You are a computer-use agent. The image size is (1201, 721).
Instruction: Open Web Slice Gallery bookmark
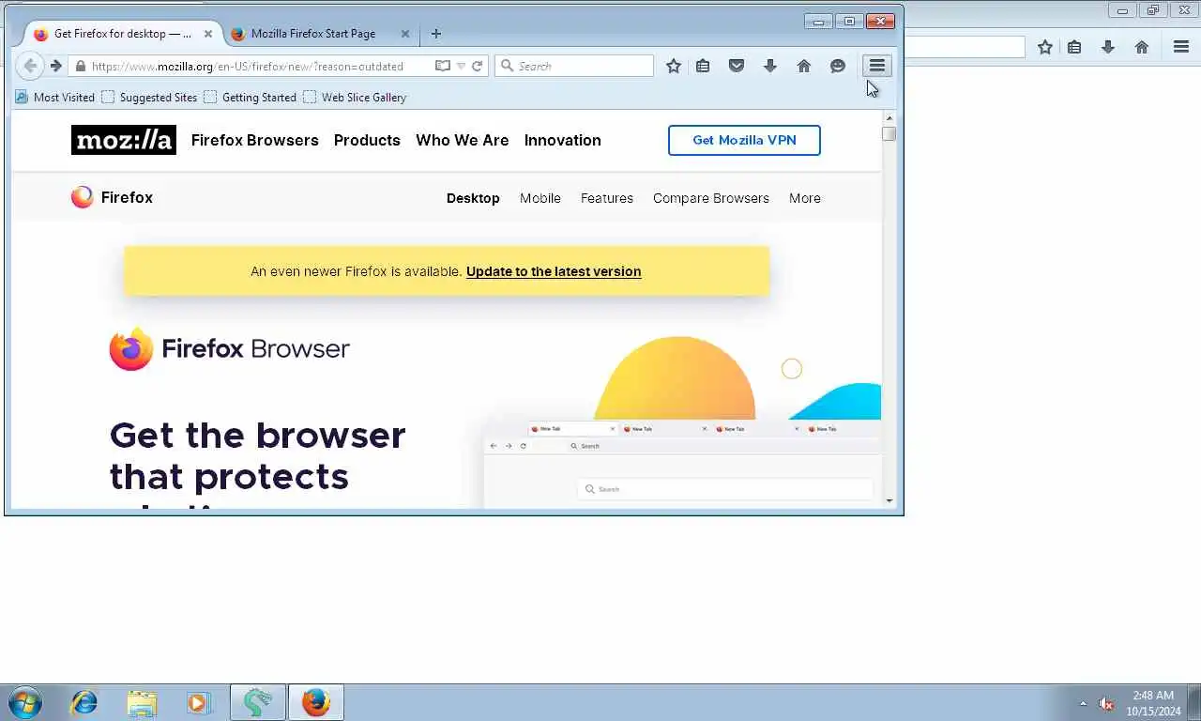[x=355, y=97]
